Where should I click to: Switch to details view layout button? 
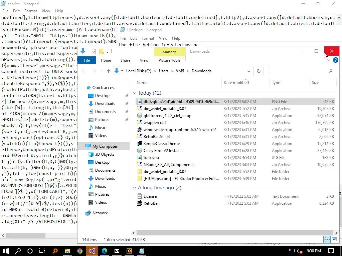pyautogui.click(x=327, y=239)
